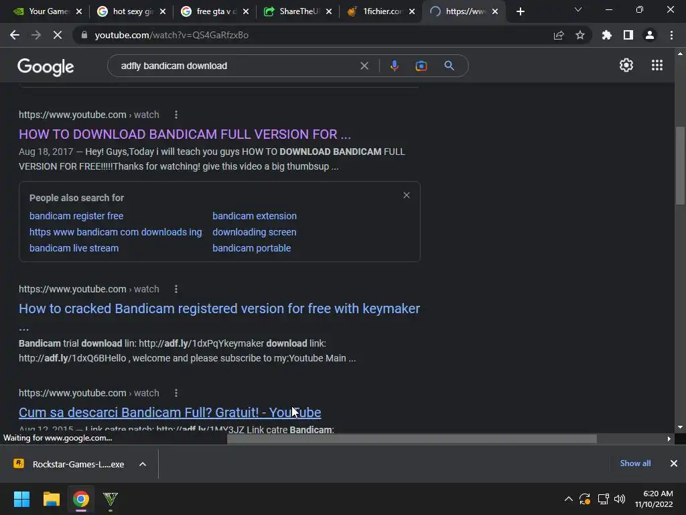Stop loading the current page
The width and height of the screenshot is (686, 515).
pos(58,35)
